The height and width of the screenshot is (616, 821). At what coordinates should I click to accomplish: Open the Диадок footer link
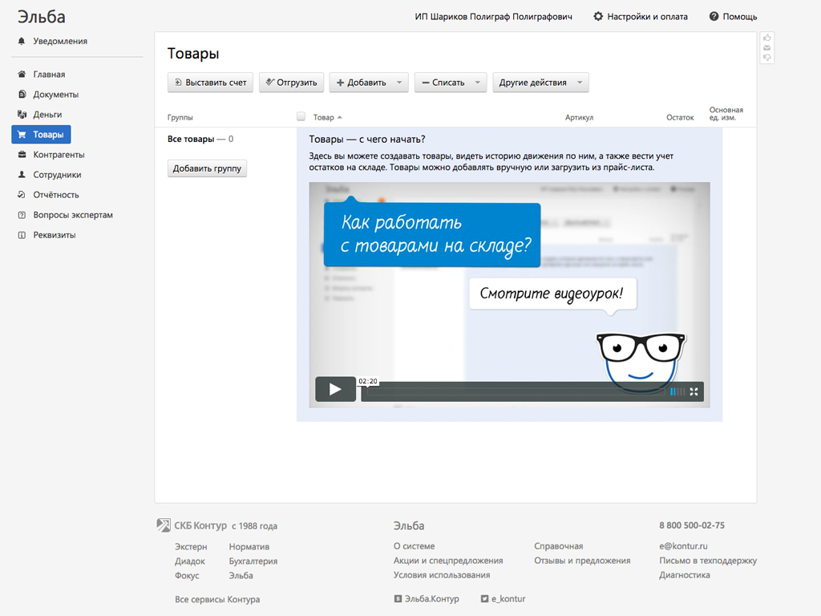pos(189,561)
